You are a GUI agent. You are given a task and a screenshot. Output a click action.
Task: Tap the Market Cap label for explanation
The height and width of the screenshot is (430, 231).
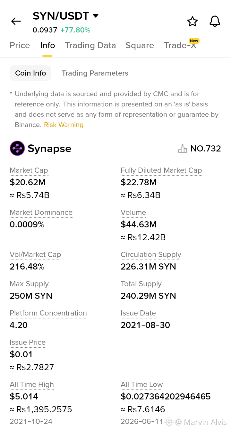tap(29, 170)
